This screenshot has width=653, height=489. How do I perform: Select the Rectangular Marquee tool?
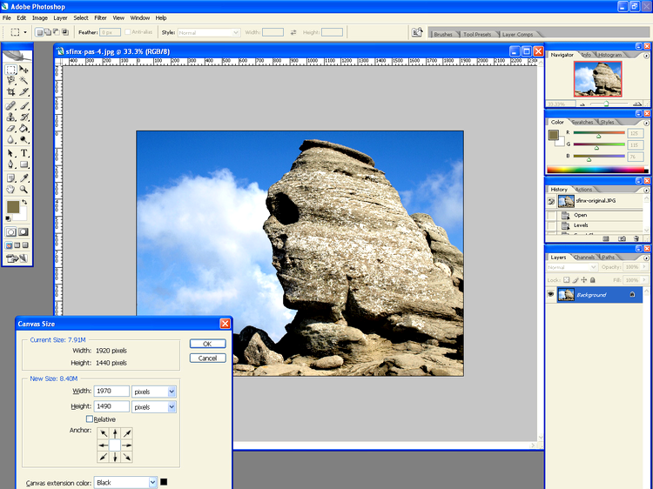(x=10, y=70)
